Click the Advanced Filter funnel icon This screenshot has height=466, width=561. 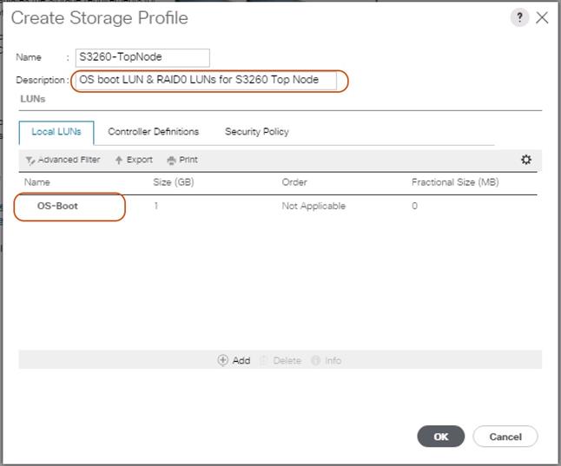tap(30, 161)
